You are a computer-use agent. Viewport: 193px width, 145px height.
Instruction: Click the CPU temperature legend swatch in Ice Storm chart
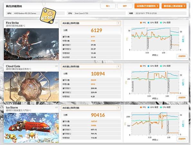(x=161, y=107)
